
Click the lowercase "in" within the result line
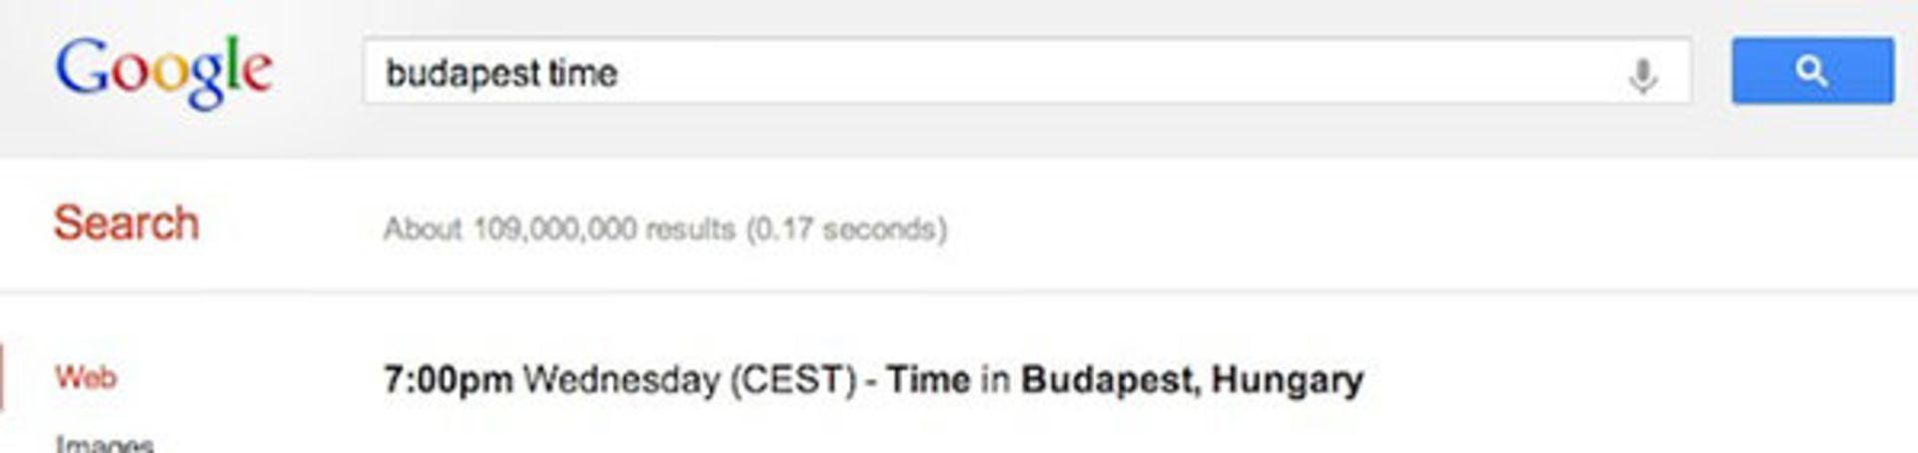995,380
